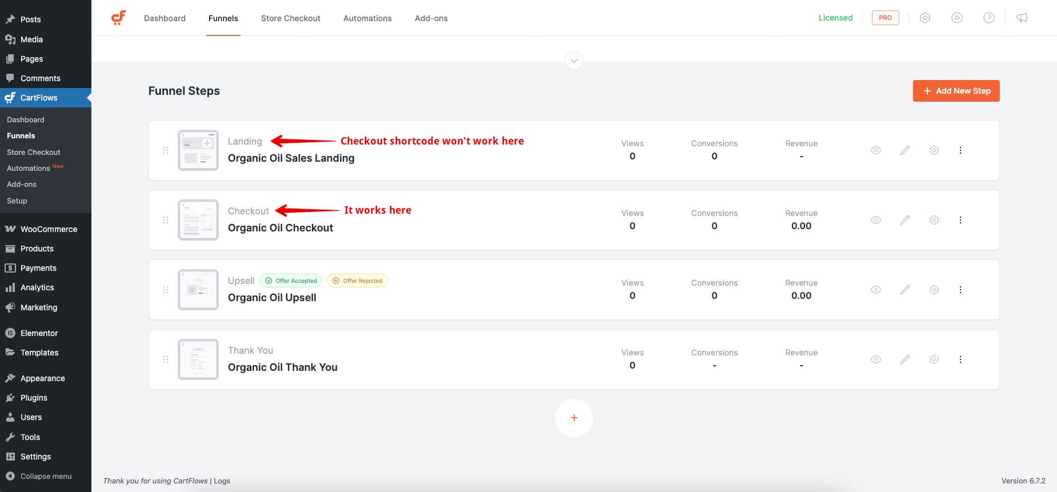Preview the Organic Oil Thank You step
Image resolution: width=1057 pixels, height=492 pixels.
pyautogui.click(x=876, y=359)
